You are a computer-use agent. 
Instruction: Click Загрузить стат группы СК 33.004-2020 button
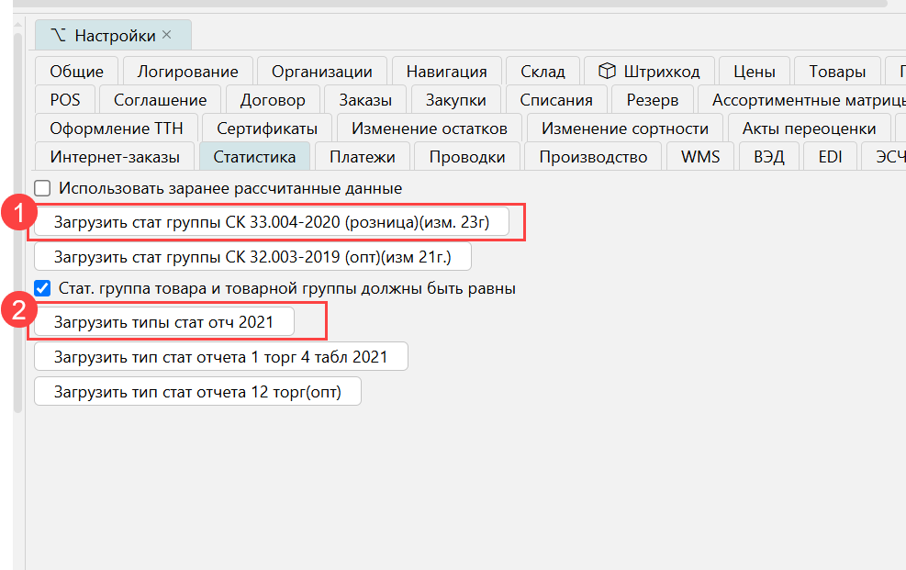272,222
